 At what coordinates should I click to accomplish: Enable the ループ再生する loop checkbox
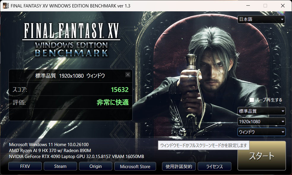coord(252,100)
